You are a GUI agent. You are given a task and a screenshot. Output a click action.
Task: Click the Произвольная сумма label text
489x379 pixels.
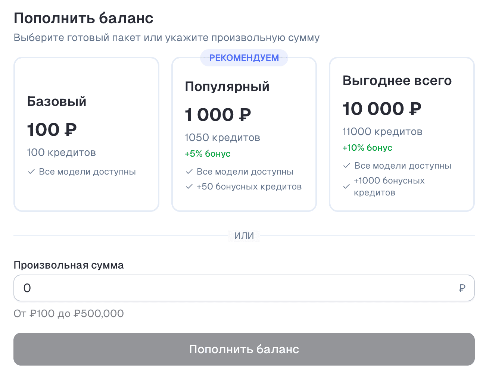click(69, 265)
